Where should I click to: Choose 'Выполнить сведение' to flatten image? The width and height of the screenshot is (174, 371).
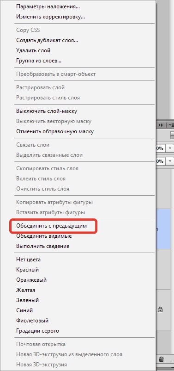coord(43,246)
